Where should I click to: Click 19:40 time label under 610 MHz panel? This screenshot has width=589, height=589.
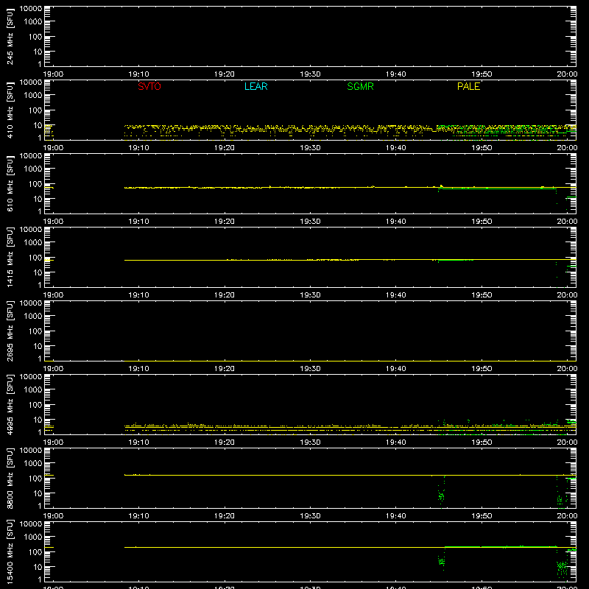[x=396, y=222]
